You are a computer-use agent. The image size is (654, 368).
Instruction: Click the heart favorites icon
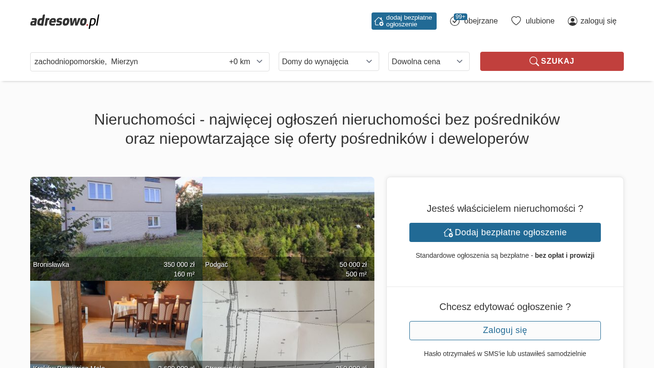[516, 21]
